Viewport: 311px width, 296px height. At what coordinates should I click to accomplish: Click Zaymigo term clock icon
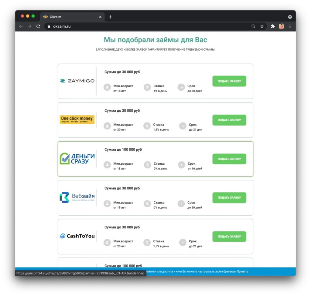point(181,87)
